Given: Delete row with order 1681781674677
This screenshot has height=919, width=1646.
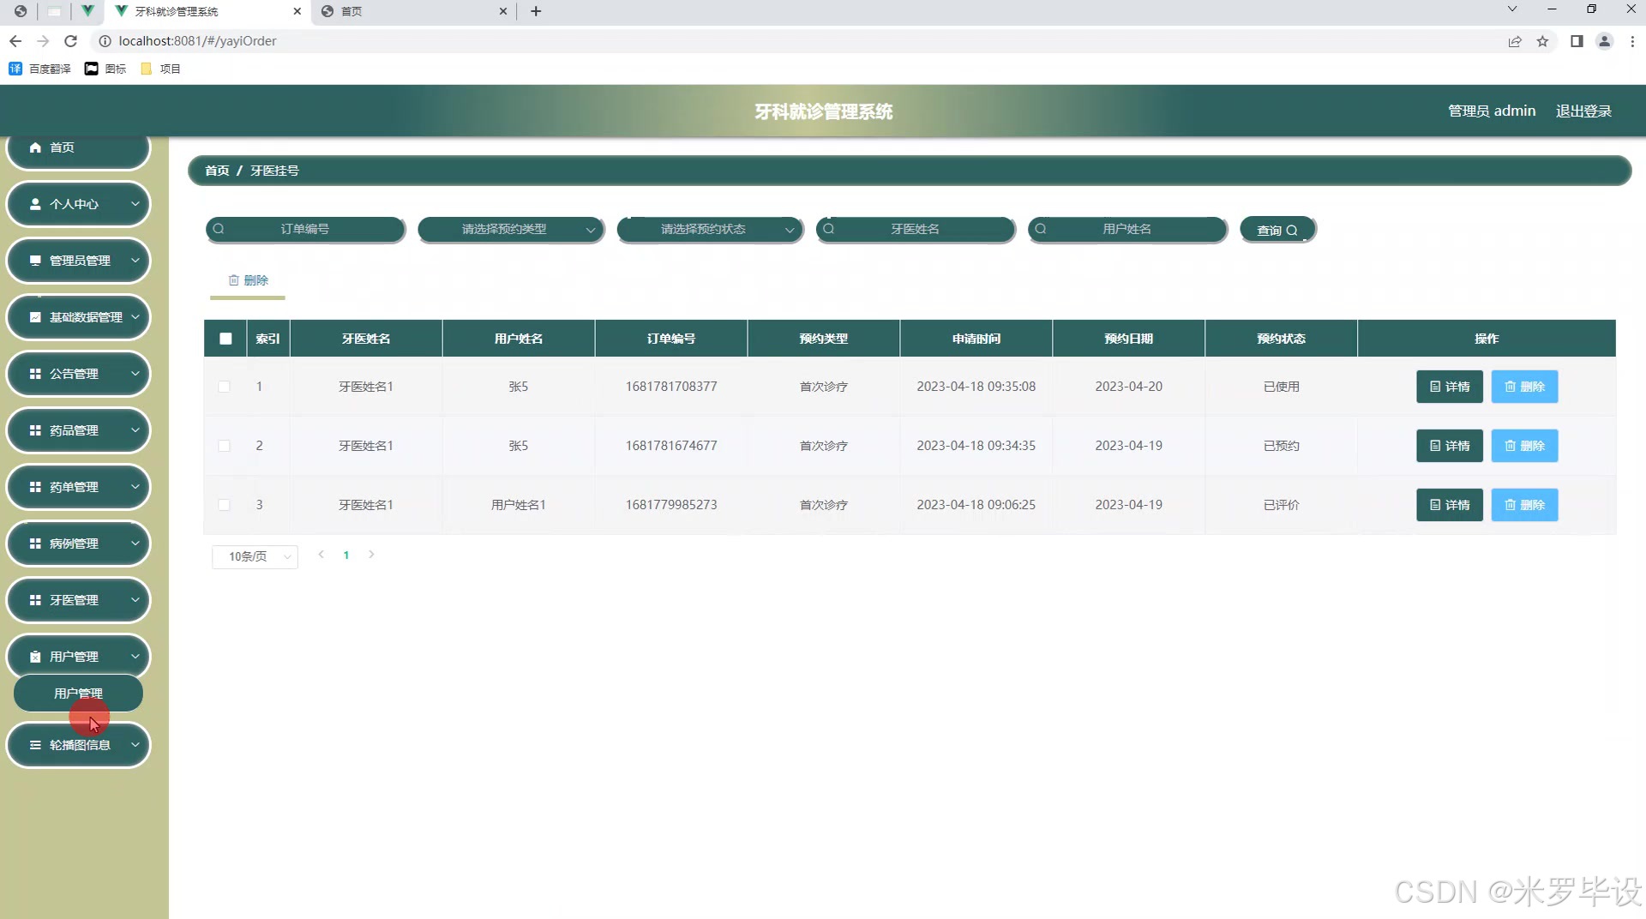Looking at the screenshot, I should click(x=1524, y=446).
